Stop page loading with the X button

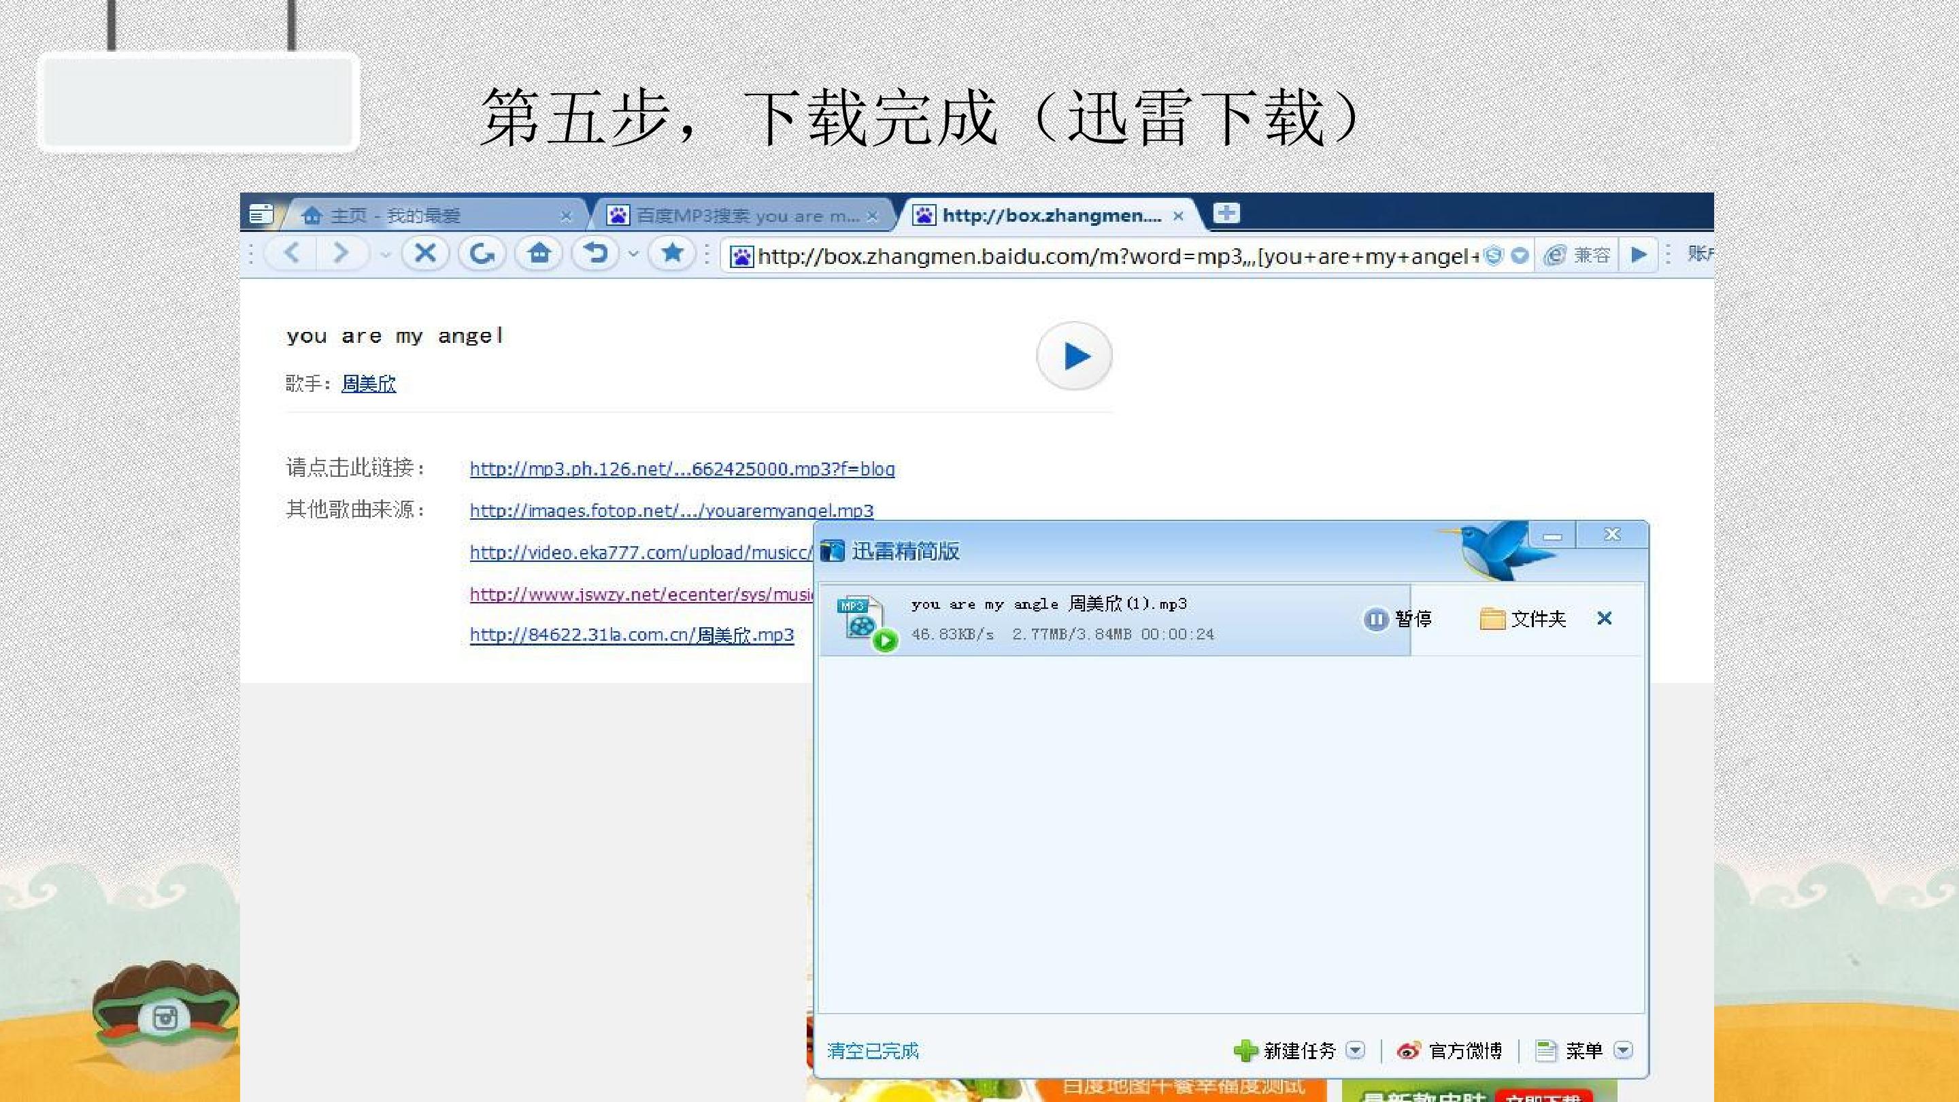click(x=425, y=252)
